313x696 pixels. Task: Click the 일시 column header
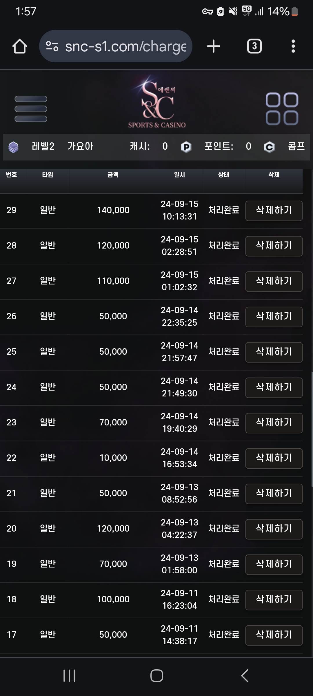(179, 175)
